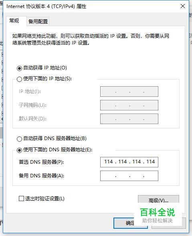Click first octet 114 of preferred DNS
Image resolution: width=192 pixels, height=236 pixels.
pyautogui.click(x=109, y=162)
